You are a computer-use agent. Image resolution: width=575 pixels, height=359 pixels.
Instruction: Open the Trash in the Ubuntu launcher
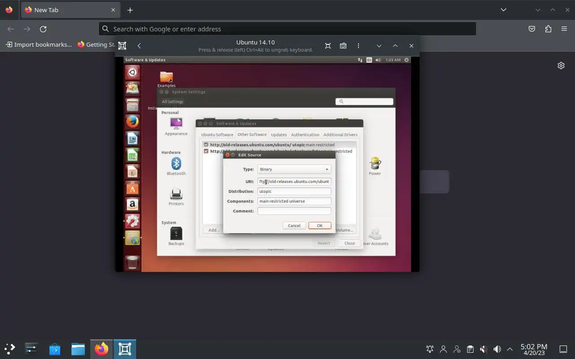click(132, 263)
